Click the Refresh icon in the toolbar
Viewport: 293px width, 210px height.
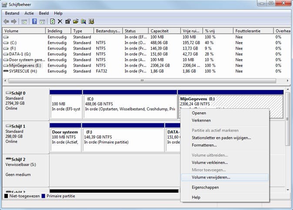tap(53, 21)
